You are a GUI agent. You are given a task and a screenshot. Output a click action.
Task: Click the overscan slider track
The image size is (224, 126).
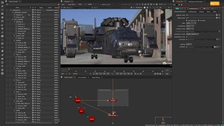205,40
